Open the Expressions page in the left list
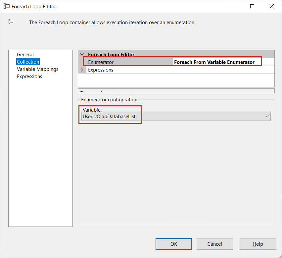 point(29,77)
